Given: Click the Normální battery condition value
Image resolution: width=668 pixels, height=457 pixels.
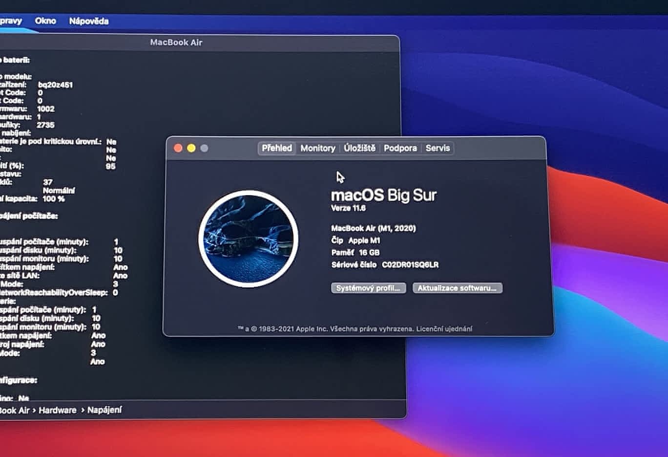Looking at the screenshot, I should [x=59, y=191].
